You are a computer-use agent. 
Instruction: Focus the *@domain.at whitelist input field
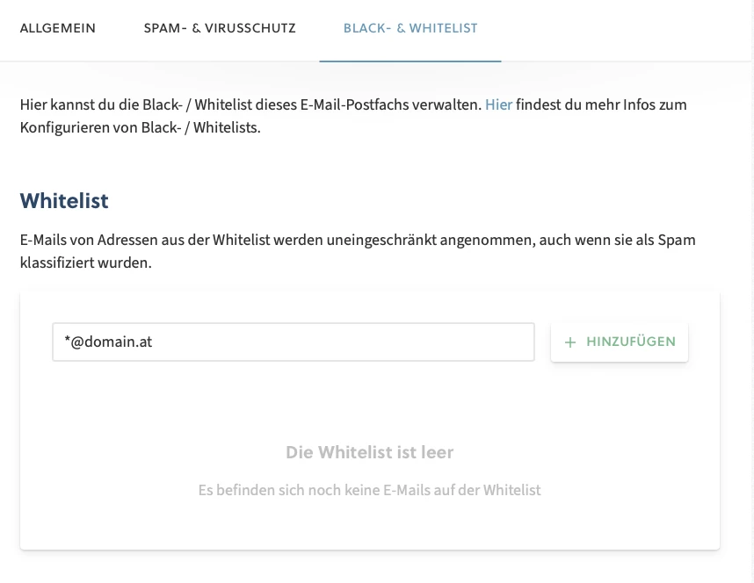294,342
